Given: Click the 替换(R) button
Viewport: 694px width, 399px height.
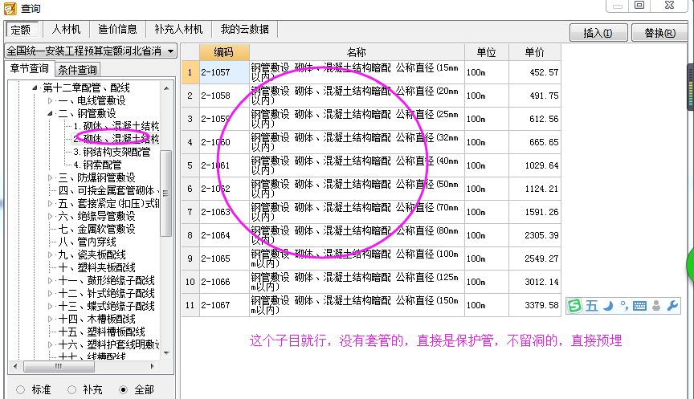Looking at the screenshot, I should point(660,33).
